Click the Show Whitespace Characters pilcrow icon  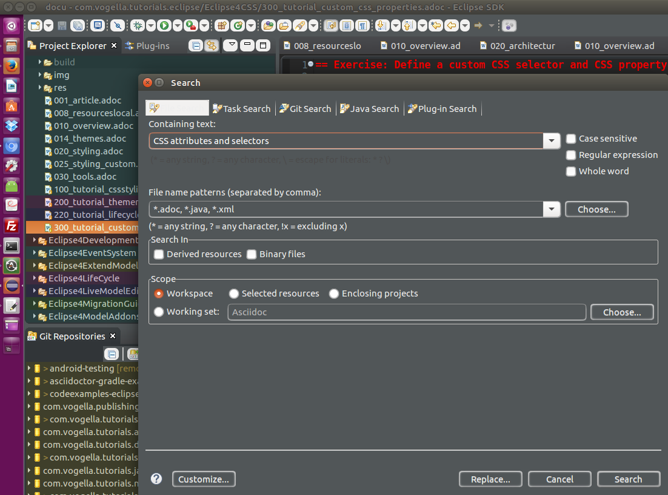pyautogui.click(x=362, y=25)
